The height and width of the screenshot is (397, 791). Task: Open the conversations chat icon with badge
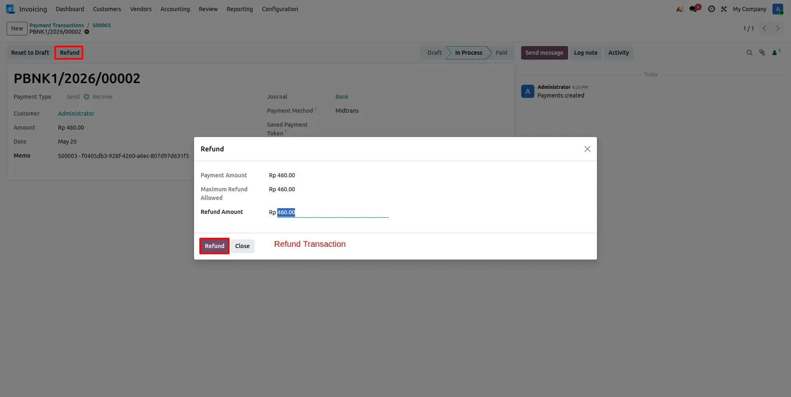(695, 9)
